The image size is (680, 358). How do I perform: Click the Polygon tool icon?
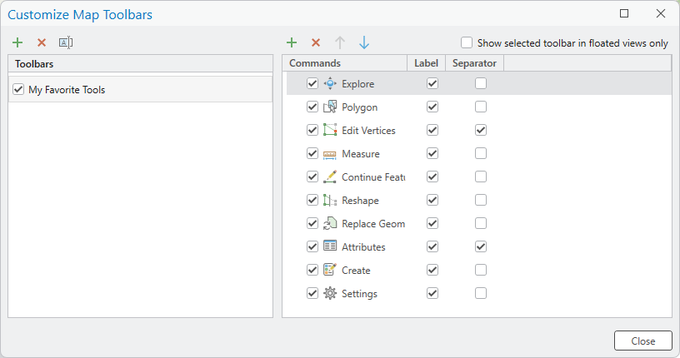330,107
